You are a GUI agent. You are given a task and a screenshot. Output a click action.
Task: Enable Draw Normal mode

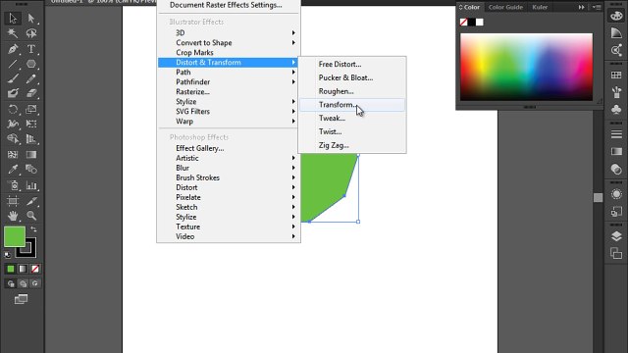click(11, 283)
